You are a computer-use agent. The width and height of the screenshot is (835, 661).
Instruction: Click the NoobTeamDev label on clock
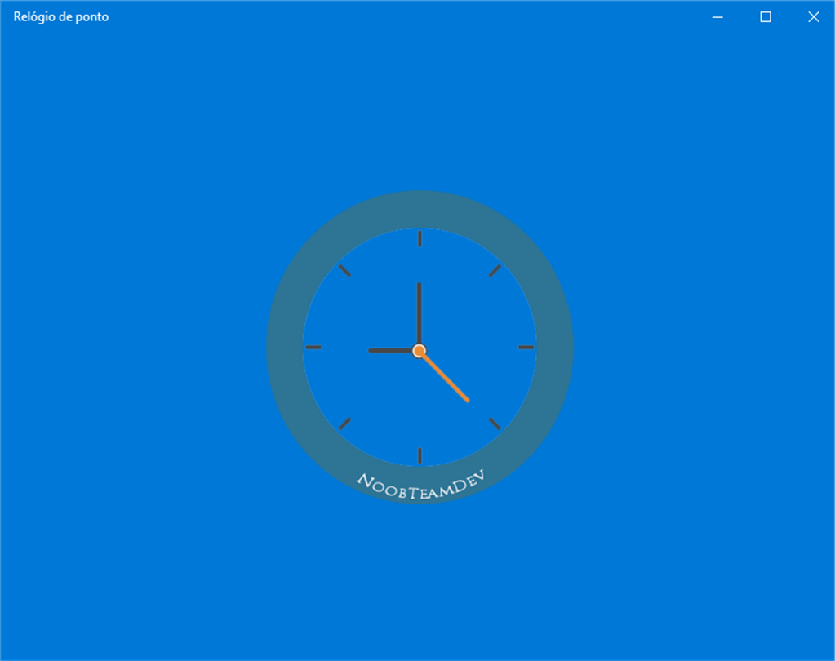420,486
